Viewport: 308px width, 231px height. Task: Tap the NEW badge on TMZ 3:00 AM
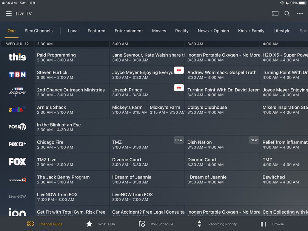[179, 140]
